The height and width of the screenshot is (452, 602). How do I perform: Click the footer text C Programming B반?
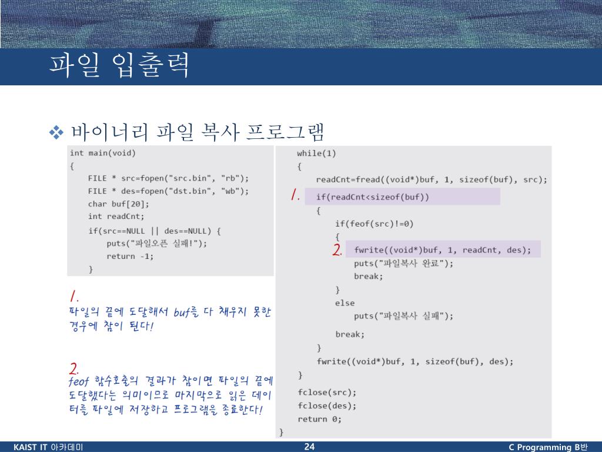pyautogui.click(x=548, y=447)
